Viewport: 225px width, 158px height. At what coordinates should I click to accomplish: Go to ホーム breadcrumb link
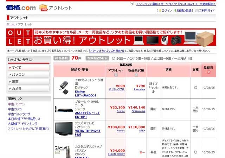pos(11,24)
